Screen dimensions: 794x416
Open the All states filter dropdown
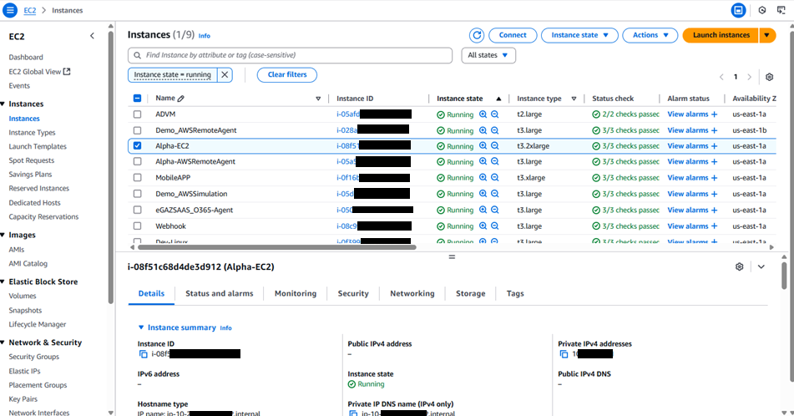[488, 55]
